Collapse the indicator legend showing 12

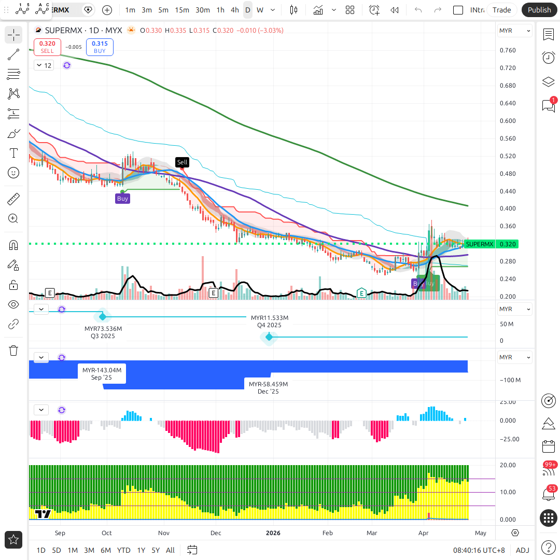[x=44, y=65]
